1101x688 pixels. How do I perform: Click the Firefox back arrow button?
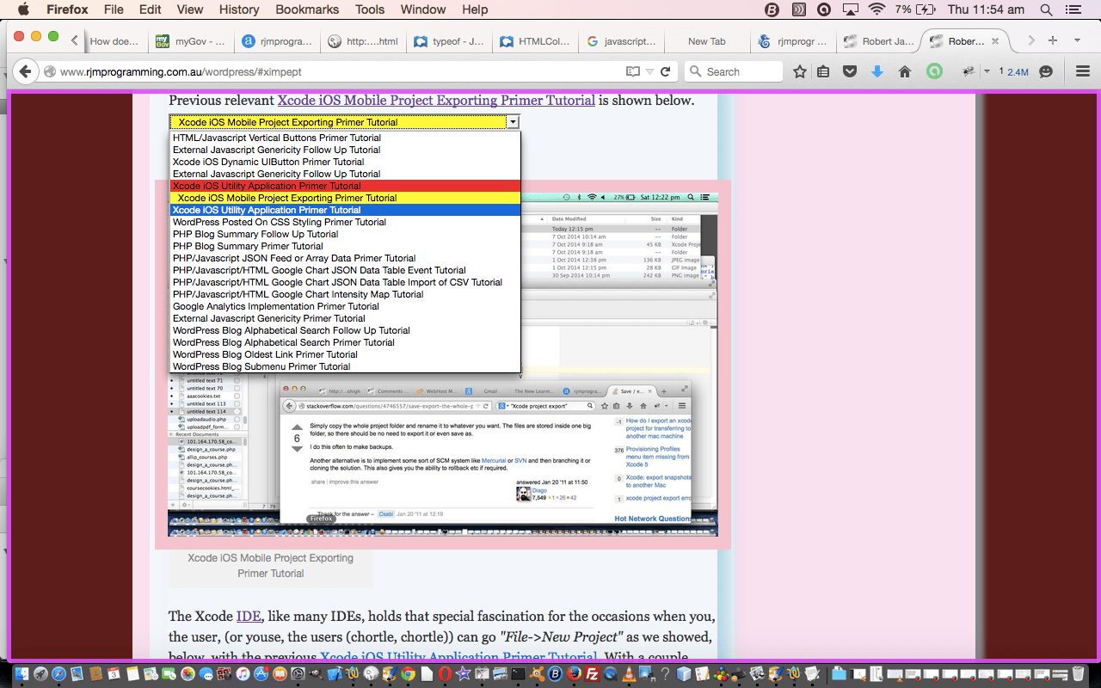point(25,71)
